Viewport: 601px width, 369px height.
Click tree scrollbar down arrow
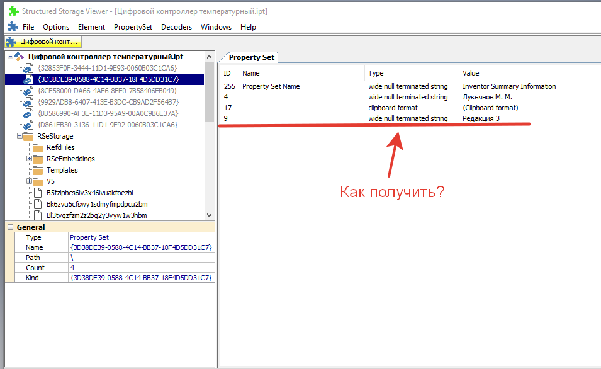click(x=209, y=215)
